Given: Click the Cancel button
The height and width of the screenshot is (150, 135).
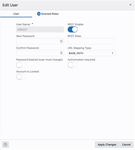Looking at the screenshot, I should click(126, 145).
